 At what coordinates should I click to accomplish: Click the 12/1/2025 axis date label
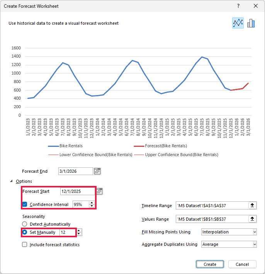tap(231, 128)
